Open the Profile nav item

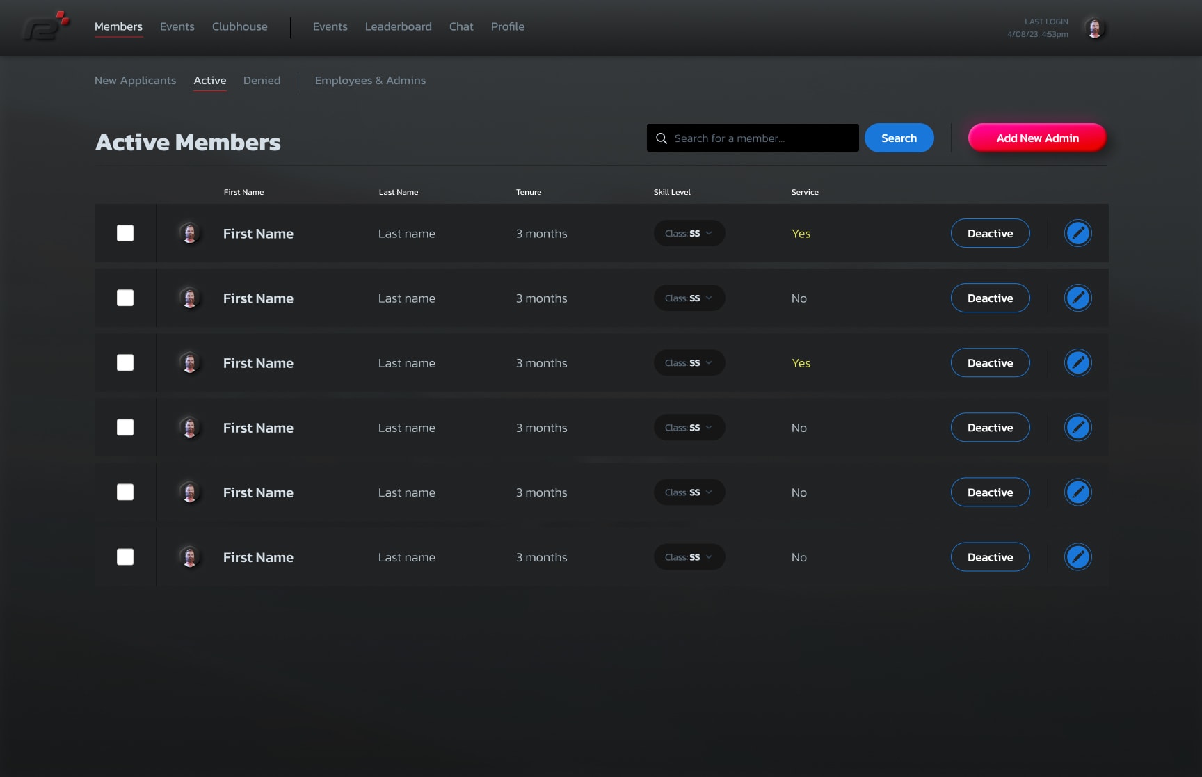coord(508,26)
